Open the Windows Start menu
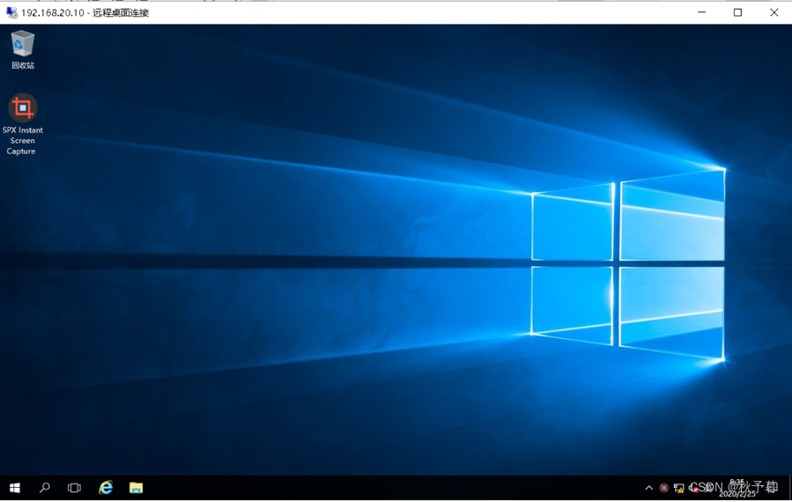The width and height of the screenshot is (792, 502). [15, 488]
